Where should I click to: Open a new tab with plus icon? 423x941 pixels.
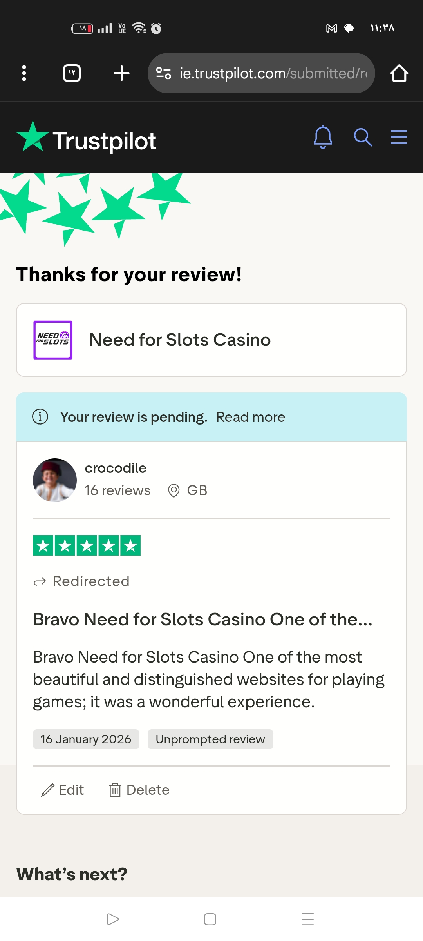[x=121, y=73]
